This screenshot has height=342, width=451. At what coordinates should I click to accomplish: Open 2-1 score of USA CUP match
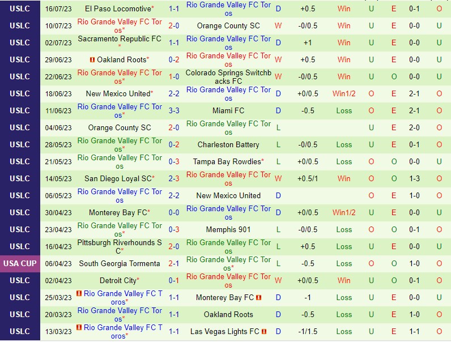[174, 263]
